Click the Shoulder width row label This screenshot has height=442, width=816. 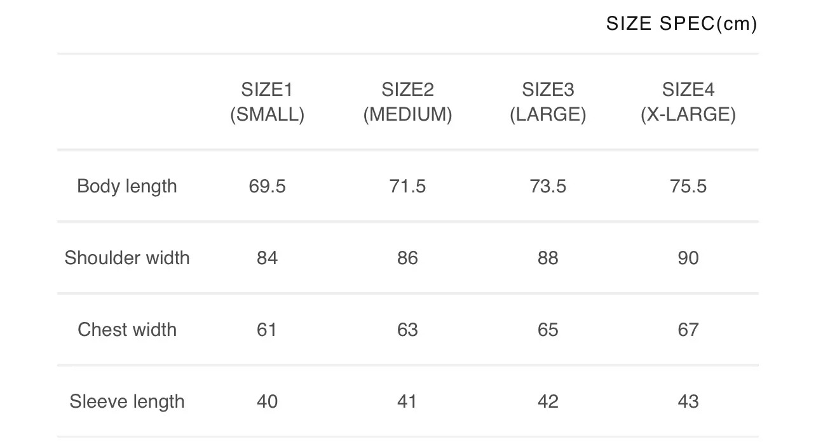[127, 258]
